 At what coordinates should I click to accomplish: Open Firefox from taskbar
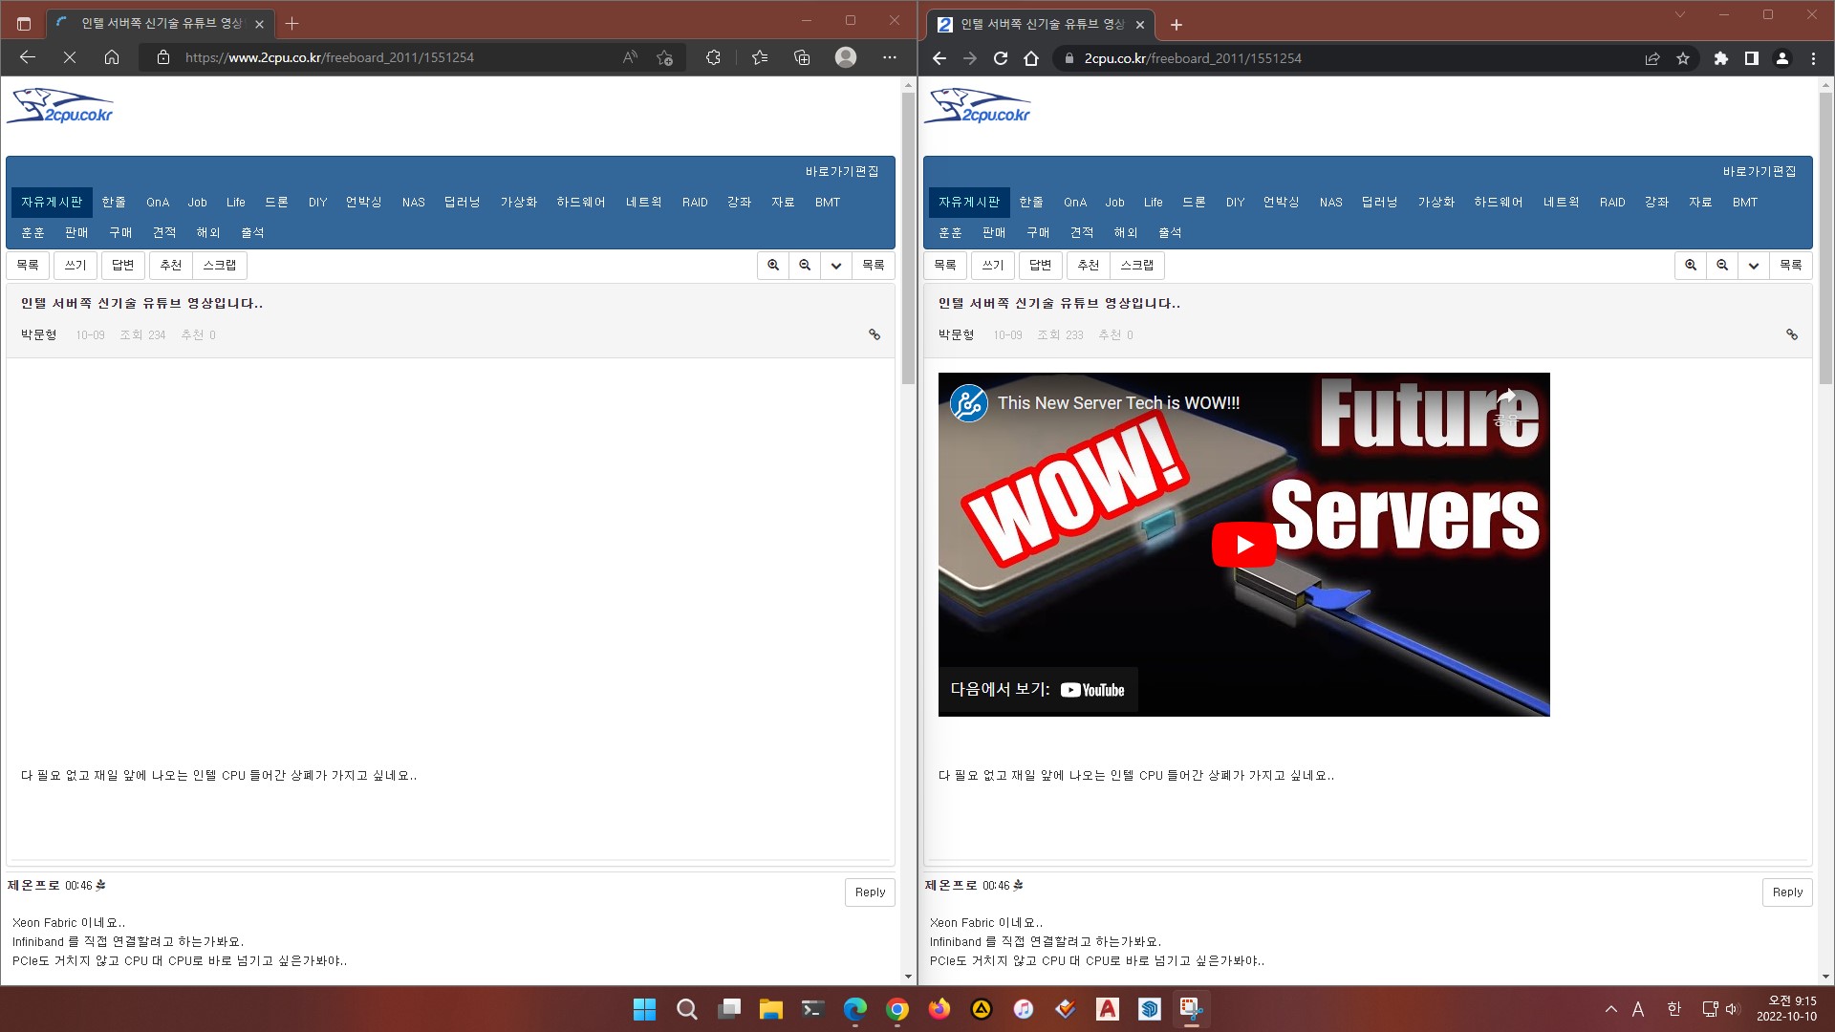pos(939,1009)
